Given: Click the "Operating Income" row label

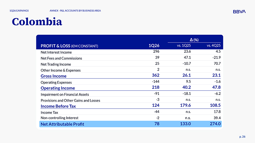Looking at the screenshot, I should pos(58,88).
